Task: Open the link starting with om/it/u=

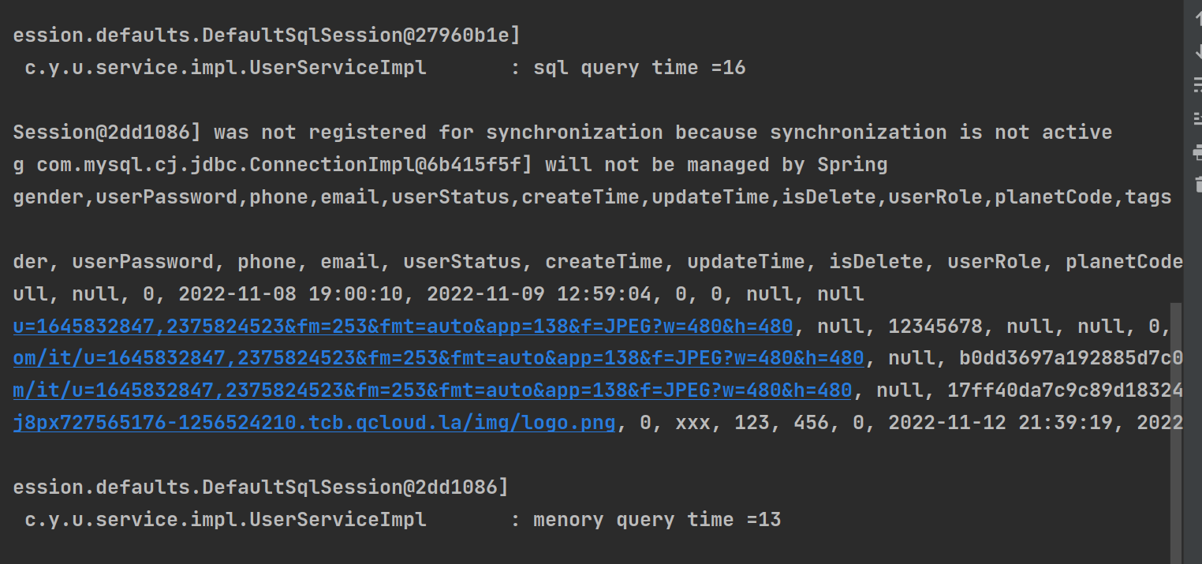Action: point(439,358)
